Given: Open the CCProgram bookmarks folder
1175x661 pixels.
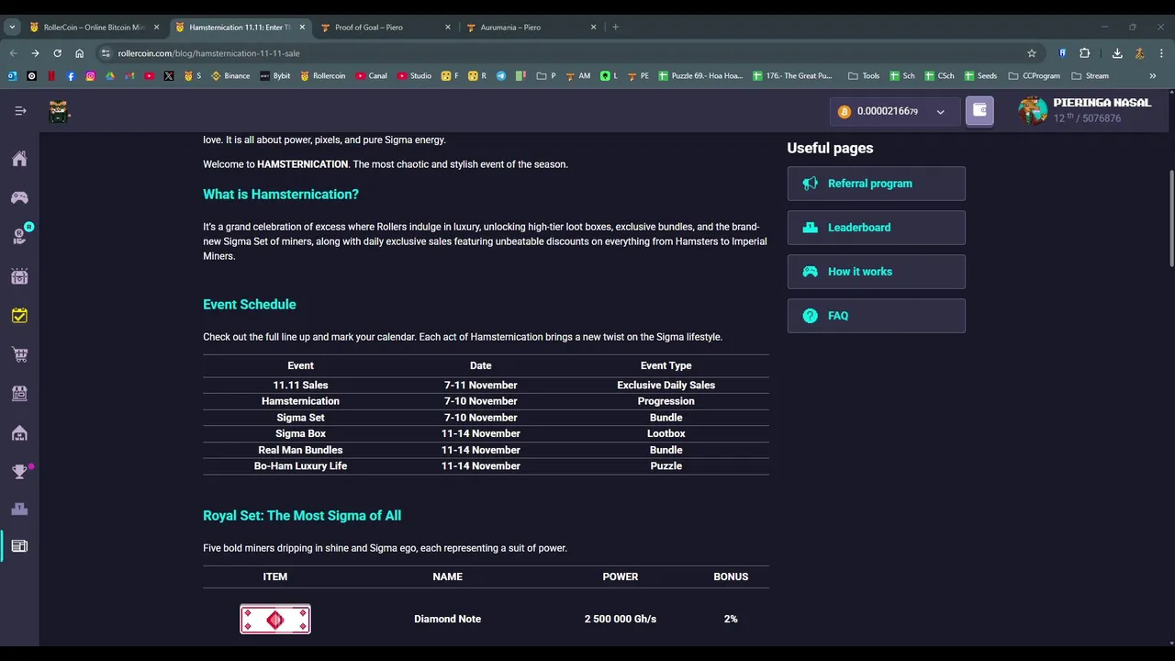Looking at the screenshot, I should click(x=1035, y=76).
